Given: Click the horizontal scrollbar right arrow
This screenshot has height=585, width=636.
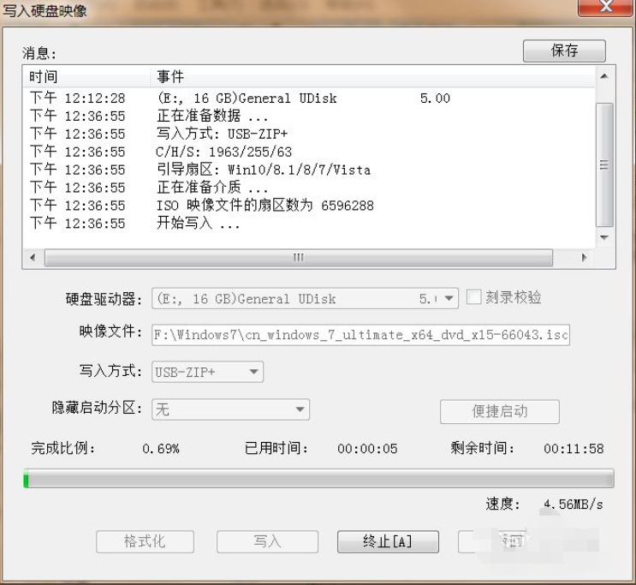Looking at the screenshot, I should (x=585, y=257).
